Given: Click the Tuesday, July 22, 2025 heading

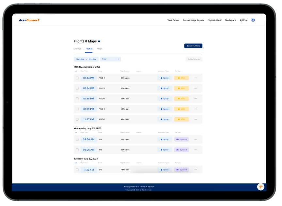Looking at the screenshot, I should 86,159.
